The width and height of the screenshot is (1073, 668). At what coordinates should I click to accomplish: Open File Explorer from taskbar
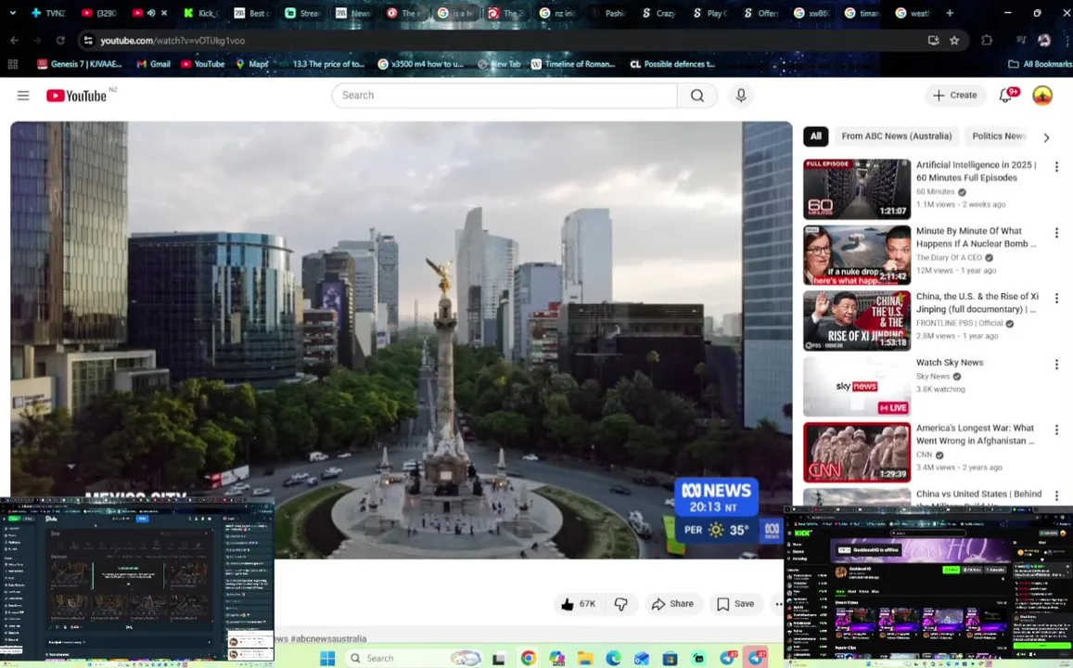tap(585, 658)
